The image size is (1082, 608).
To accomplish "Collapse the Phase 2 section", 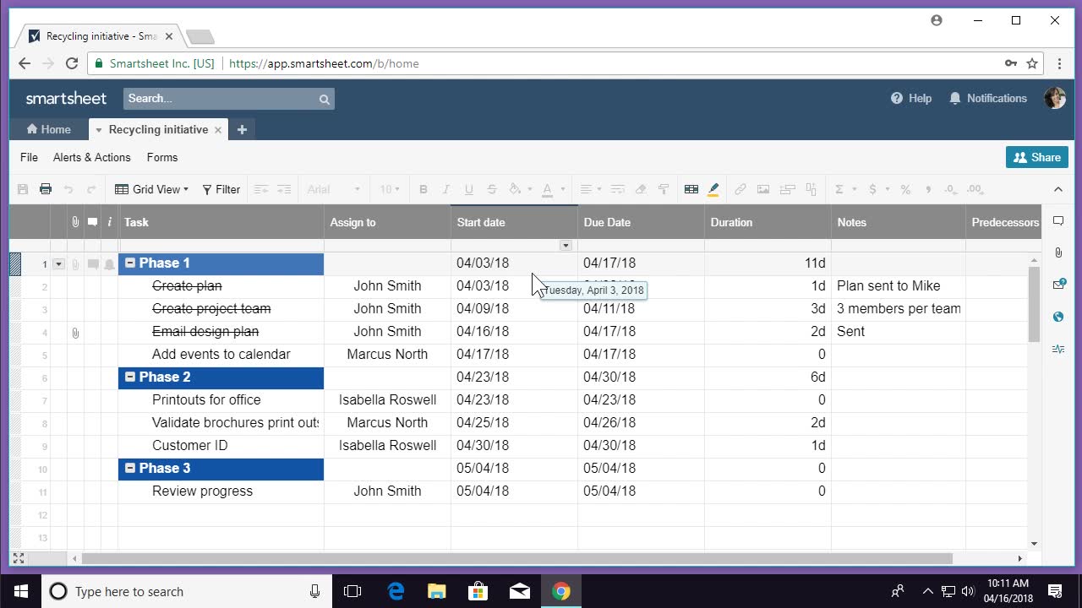I will [x=130, y=377].
